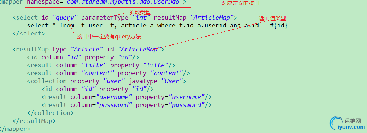The width and height of the screenshot is (367, 133).
Task: Select the "query" id value in select tag
Action: [65, 17]
